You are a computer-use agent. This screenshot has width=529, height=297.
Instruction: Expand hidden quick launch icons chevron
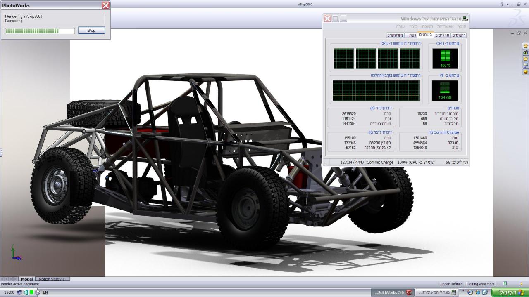[x=463, y=291]
